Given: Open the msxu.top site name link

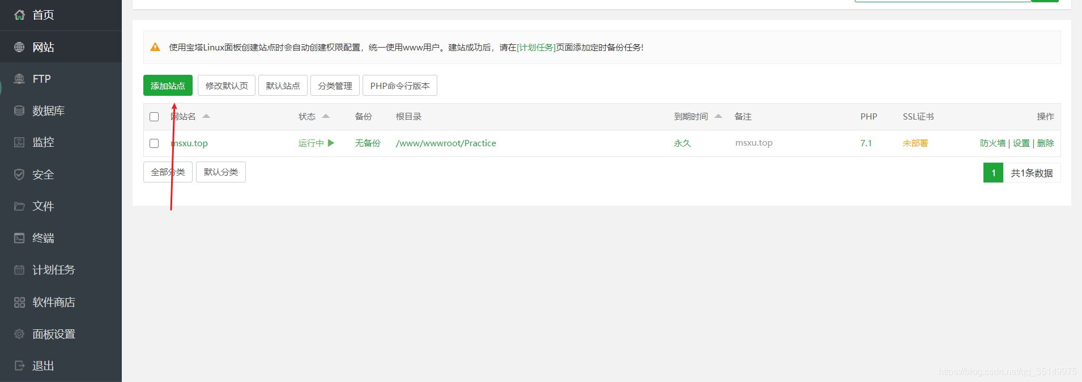Looking at the screenshot, I should tap(189, 143).
